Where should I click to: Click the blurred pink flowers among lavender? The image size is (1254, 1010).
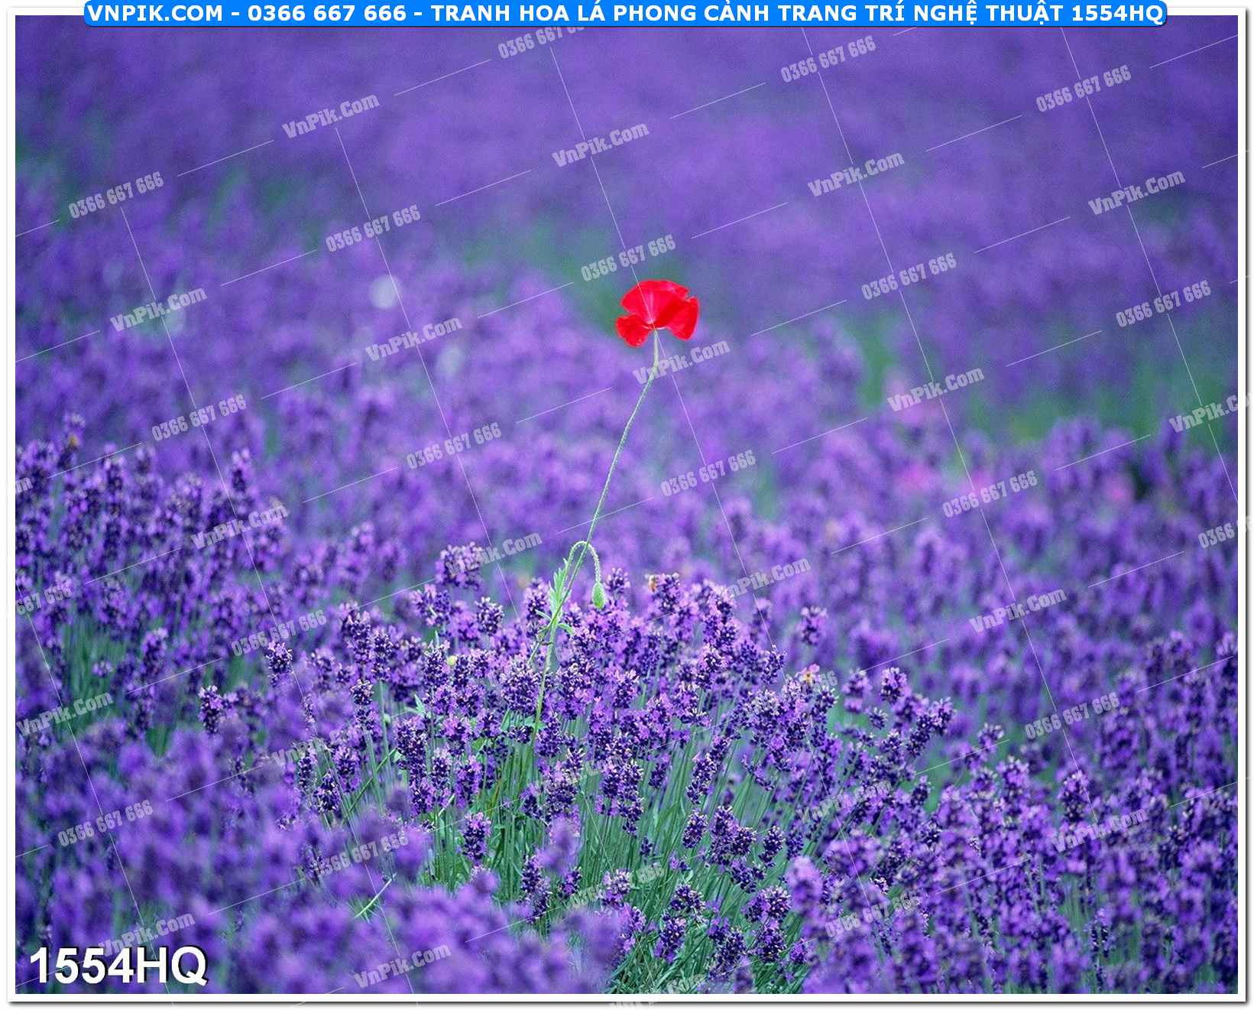click(x=921, y=479)
